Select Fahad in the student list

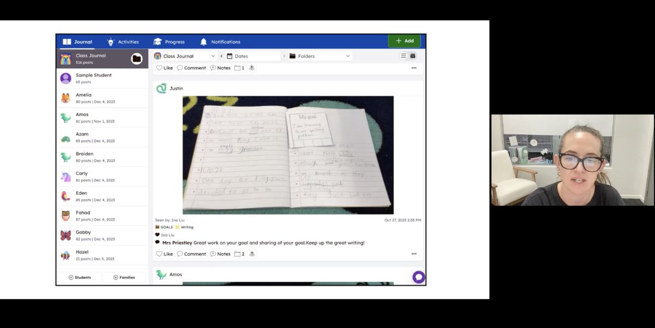(102, 215)
